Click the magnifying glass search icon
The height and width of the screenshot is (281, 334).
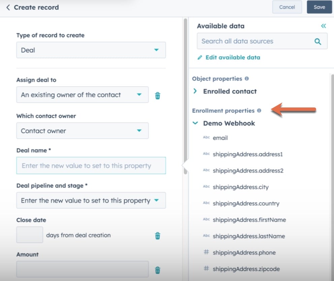click(x=318, y=41)
